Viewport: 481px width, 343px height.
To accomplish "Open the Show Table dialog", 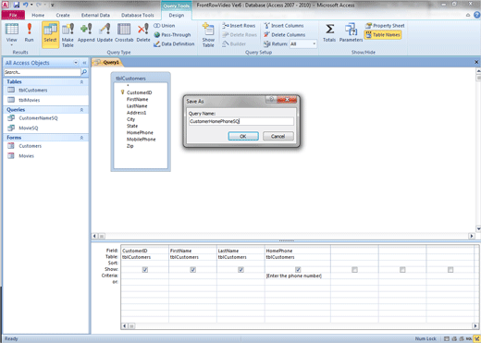I will tap(208, 35).
